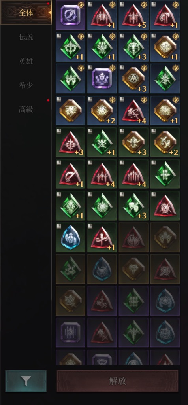Image resolution: width=188 pixels, height=405 pixels.
Task: Select the dimmed green serpent gem
Action: tap(70, 269)
